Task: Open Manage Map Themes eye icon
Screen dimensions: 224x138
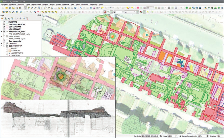Action: click(x=9, y=18)
